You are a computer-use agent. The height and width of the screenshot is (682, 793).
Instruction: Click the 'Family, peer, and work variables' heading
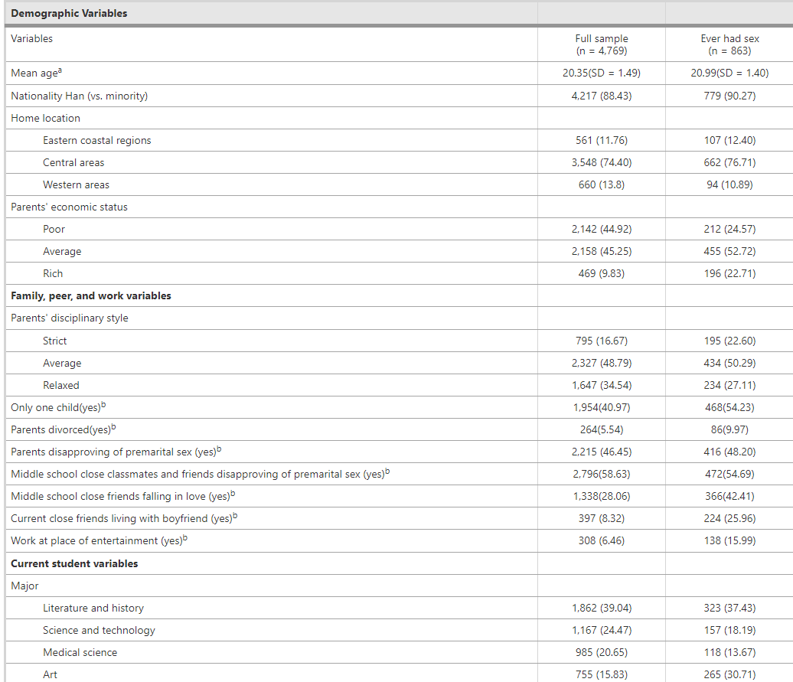click(x=91, y=295)
